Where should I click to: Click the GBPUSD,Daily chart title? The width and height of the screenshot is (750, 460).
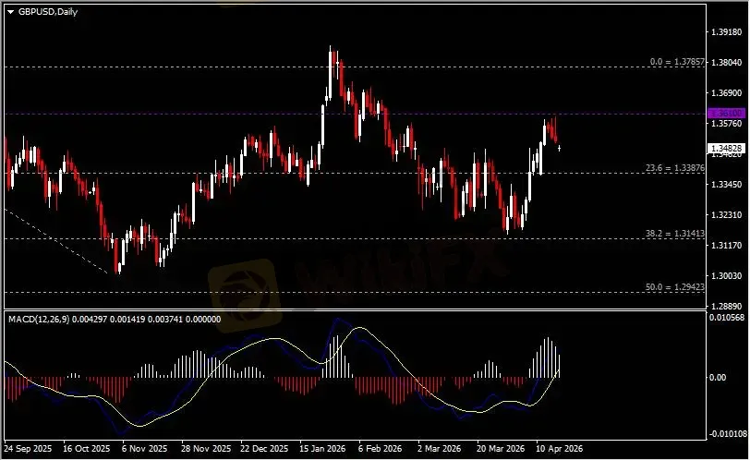coord(44,10)
